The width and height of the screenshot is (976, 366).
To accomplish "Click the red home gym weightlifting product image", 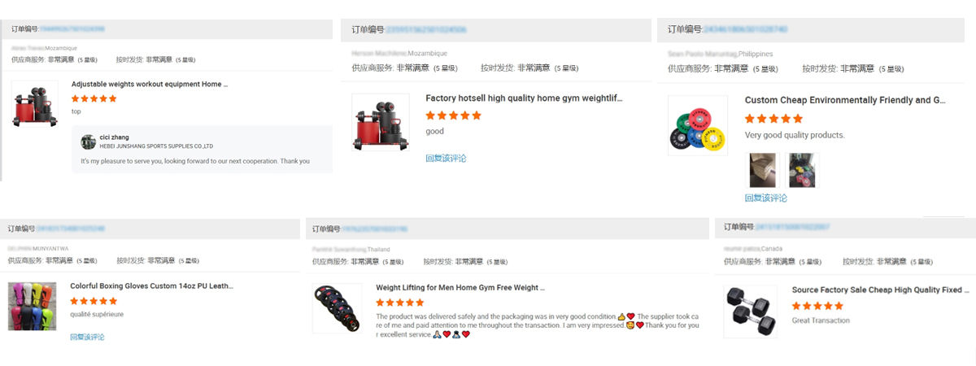I will click(381, 122).
